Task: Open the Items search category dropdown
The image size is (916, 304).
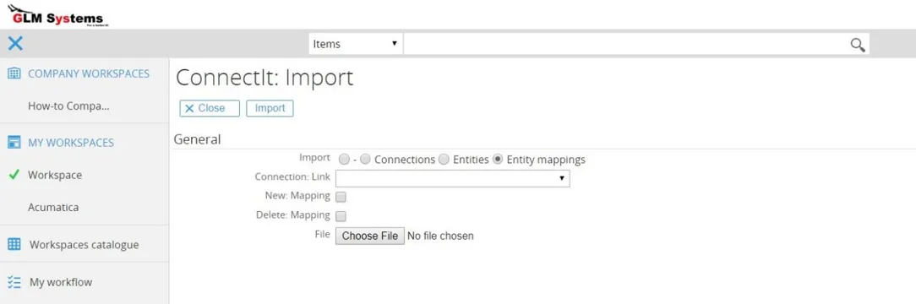Action: [355, 44]
